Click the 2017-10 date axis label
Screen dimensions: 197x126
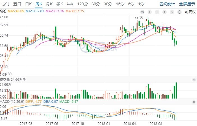[78, 124]
